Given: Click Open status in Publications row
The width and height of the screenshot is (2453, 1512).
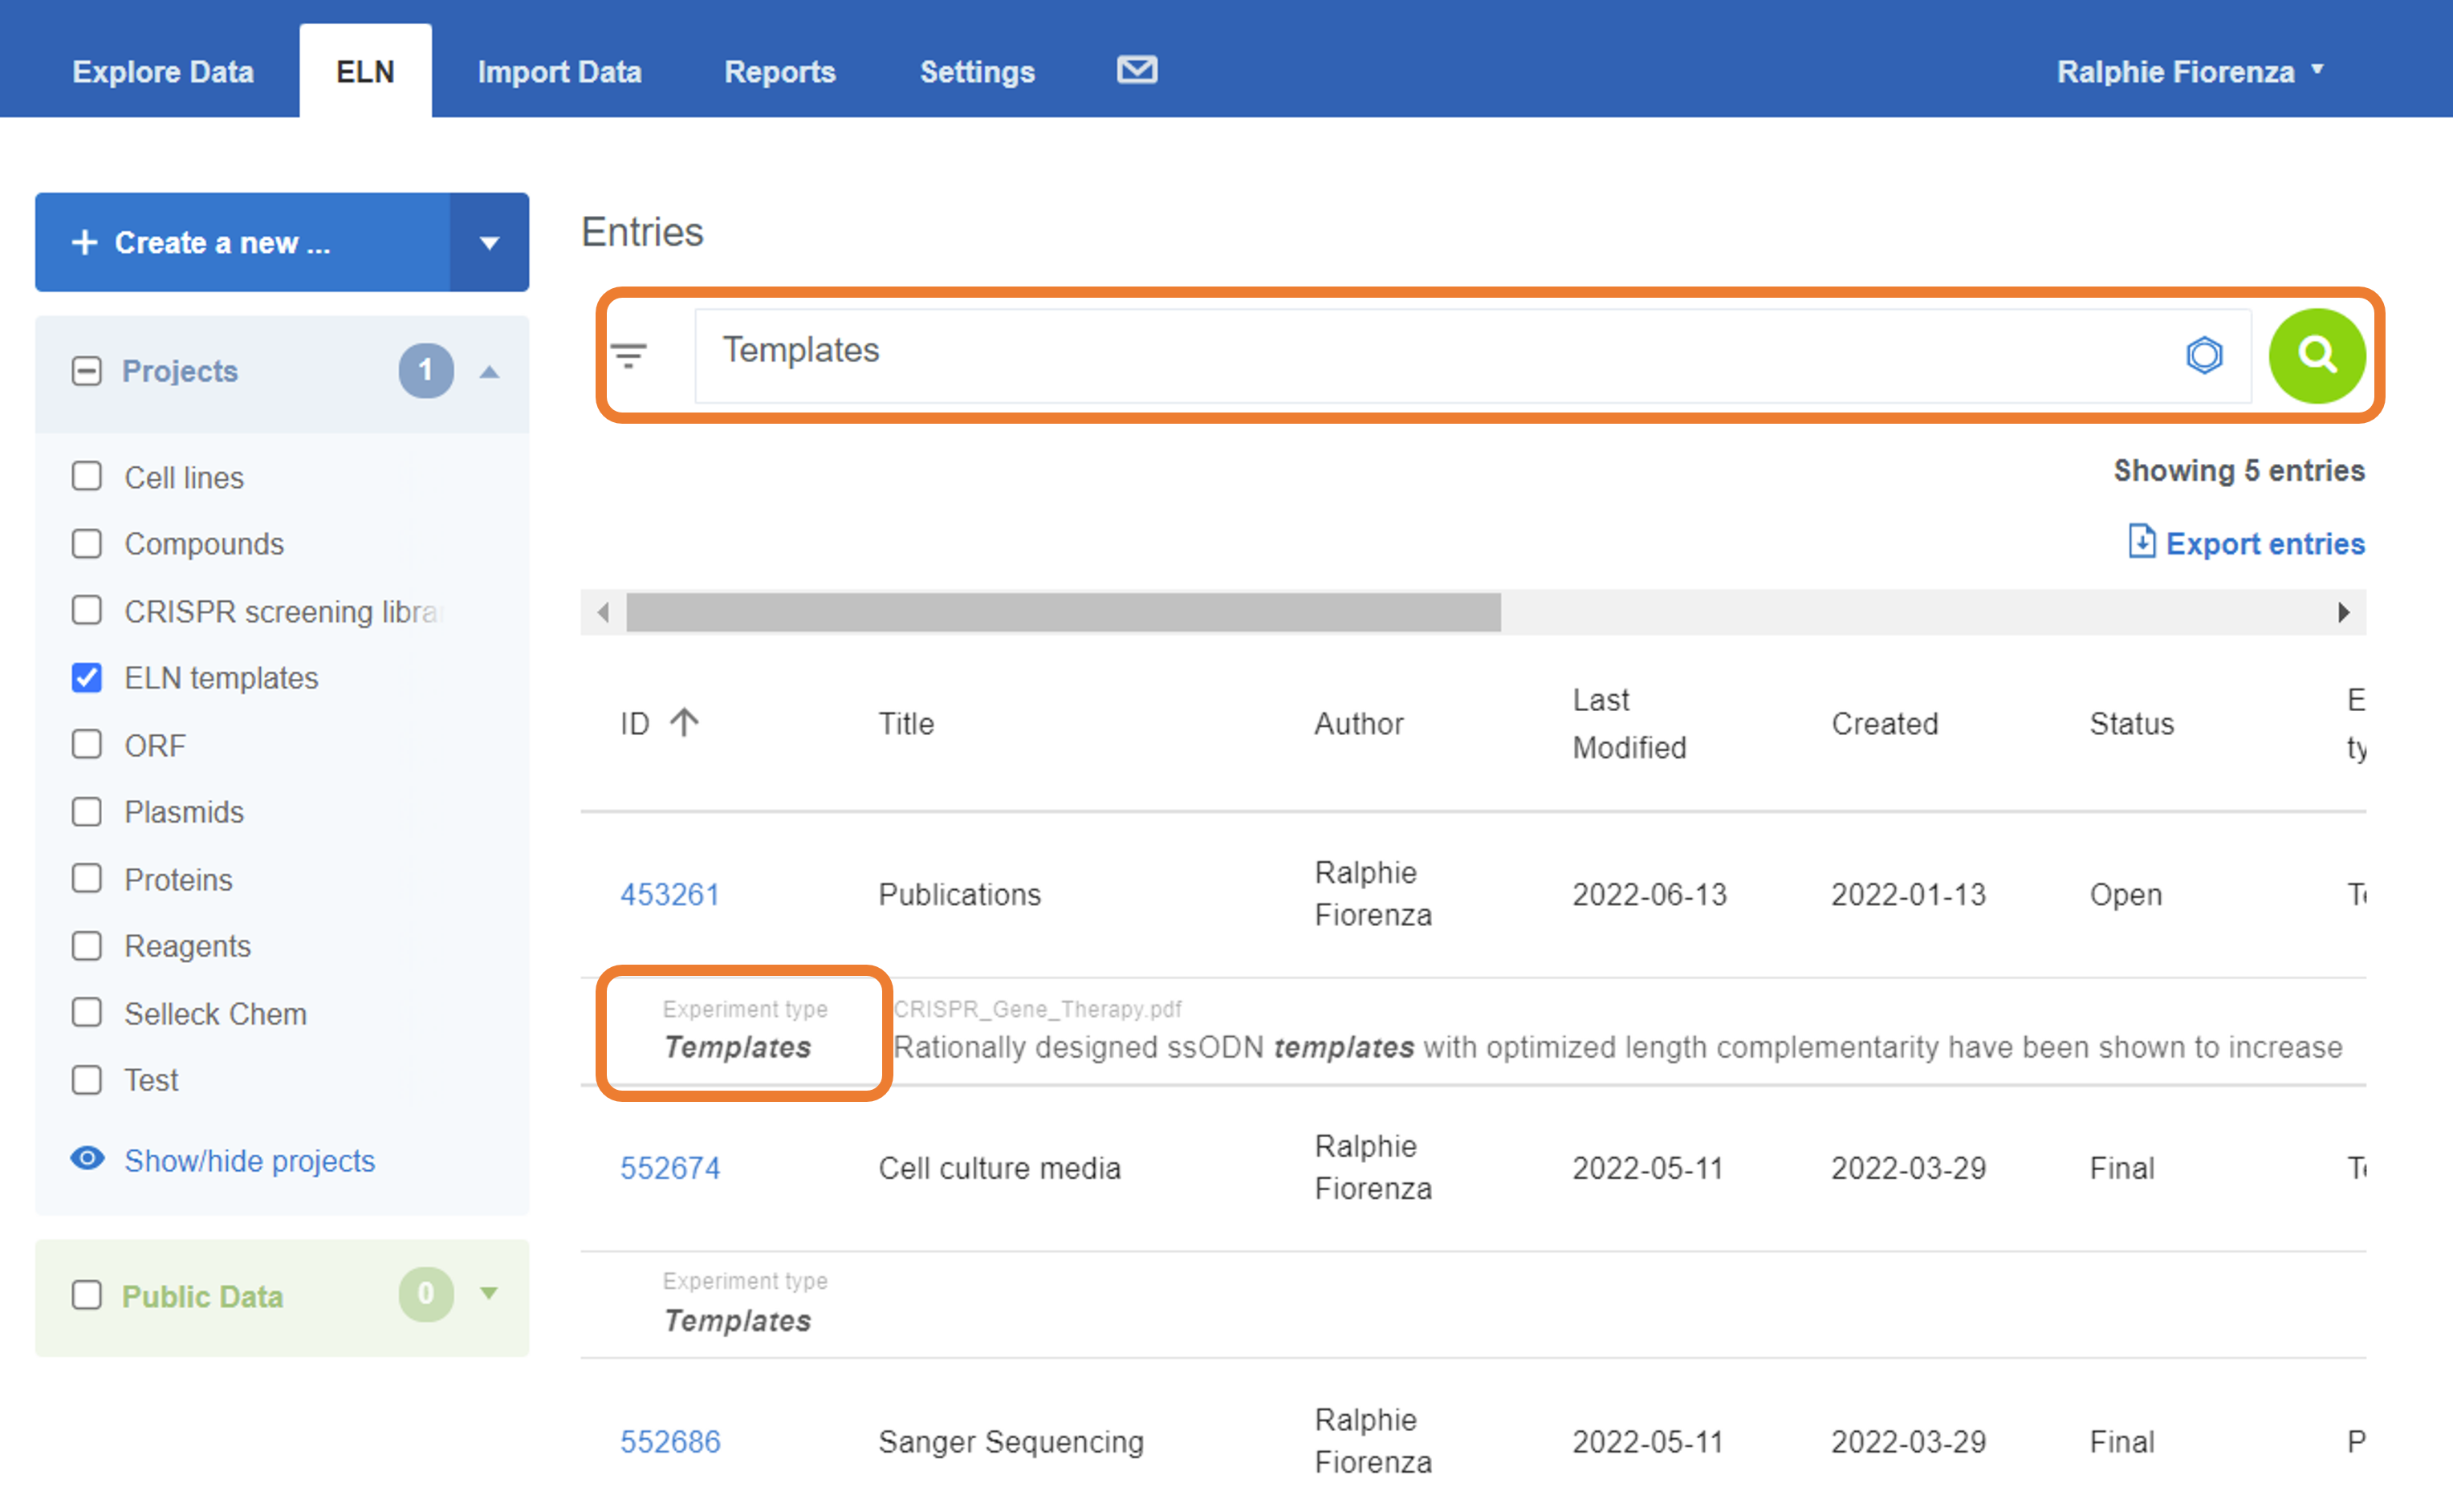Looking at the screenshot, I should pos(2125,894).
